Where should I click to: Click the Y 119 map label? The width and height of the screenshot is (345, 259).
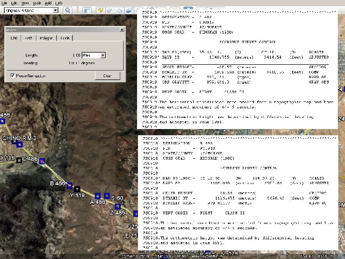pyautogui.click(x=77, y=195)
